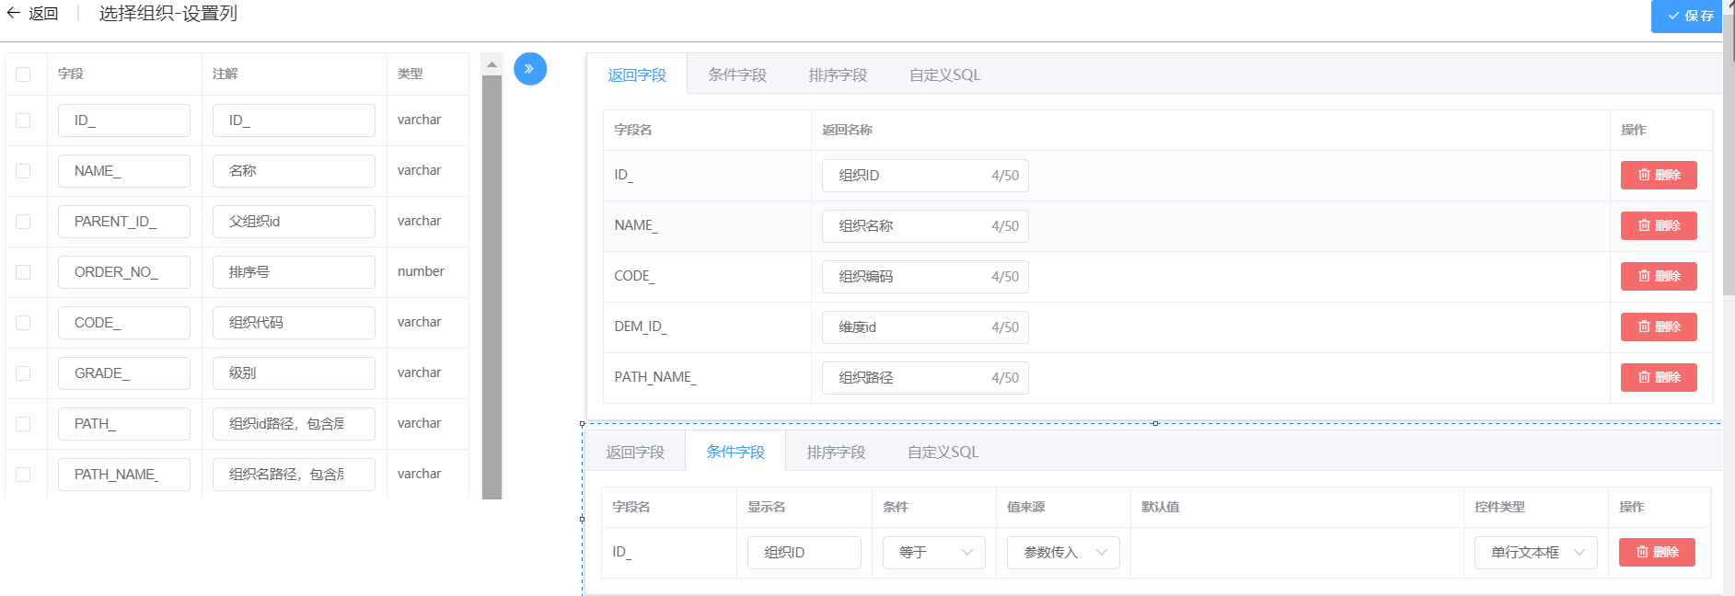Delete the CODE_ return field row
The image size is (1735, 596).
point(1658,276)
